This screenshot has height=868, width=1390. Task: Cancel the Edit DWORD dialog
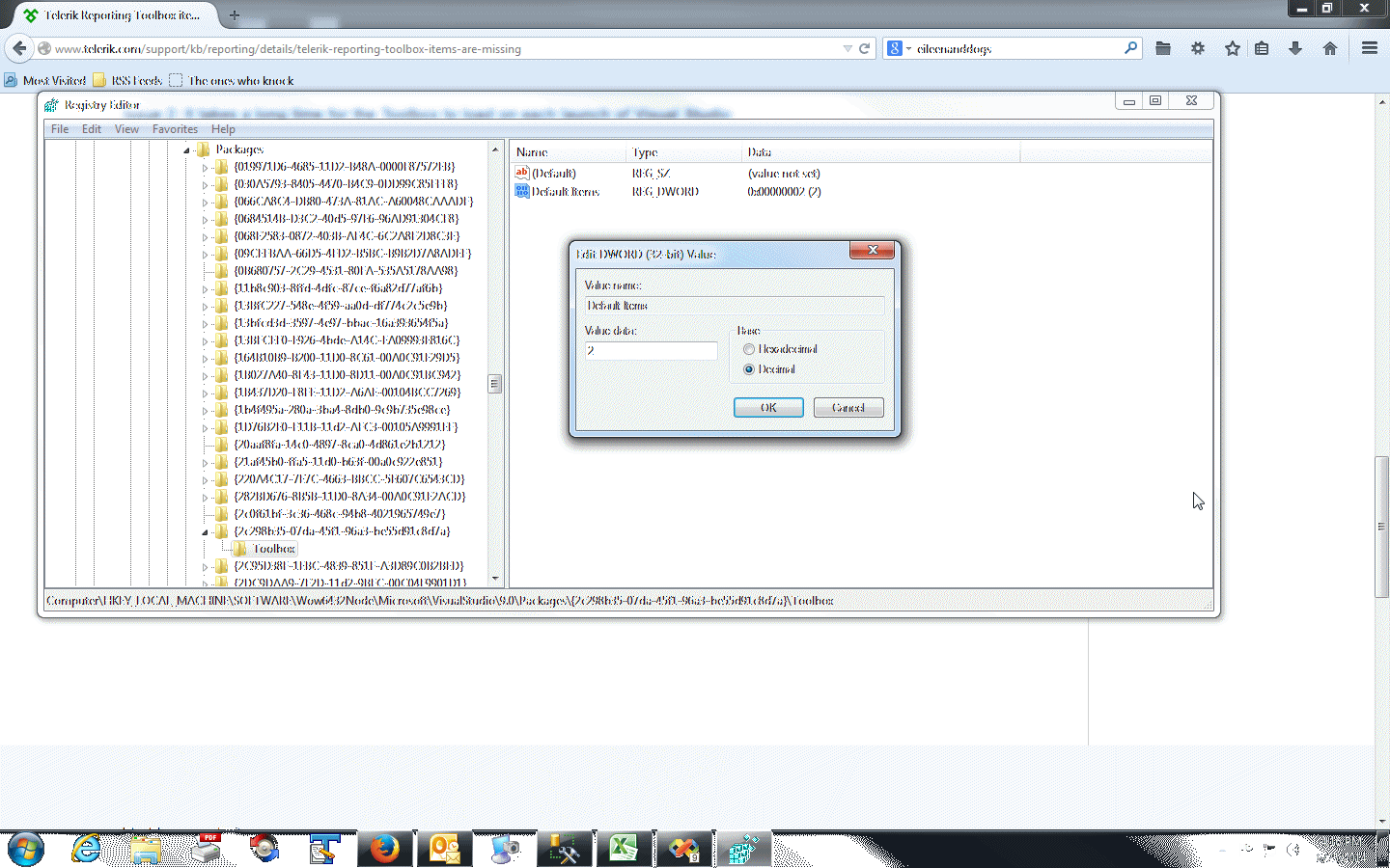(x=848, y=408)
